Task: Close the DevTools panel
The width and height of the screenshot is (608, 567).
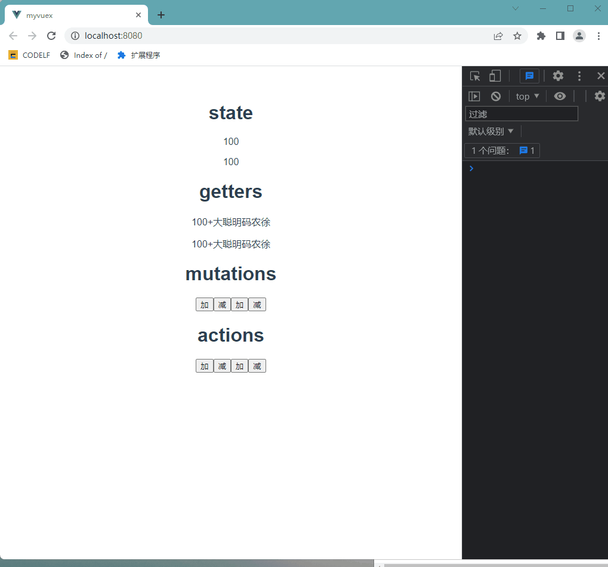Action: 601,76
